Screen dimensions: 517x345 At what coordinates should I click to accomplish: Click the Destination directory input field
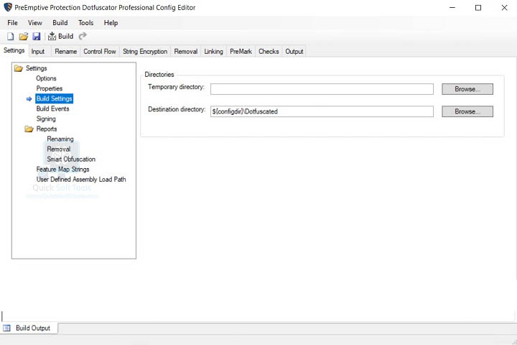pyautogui.click(x=322, y=111)
